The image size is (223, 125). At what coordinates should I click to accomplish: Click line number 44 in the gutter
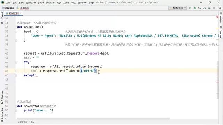pos(7,71)
